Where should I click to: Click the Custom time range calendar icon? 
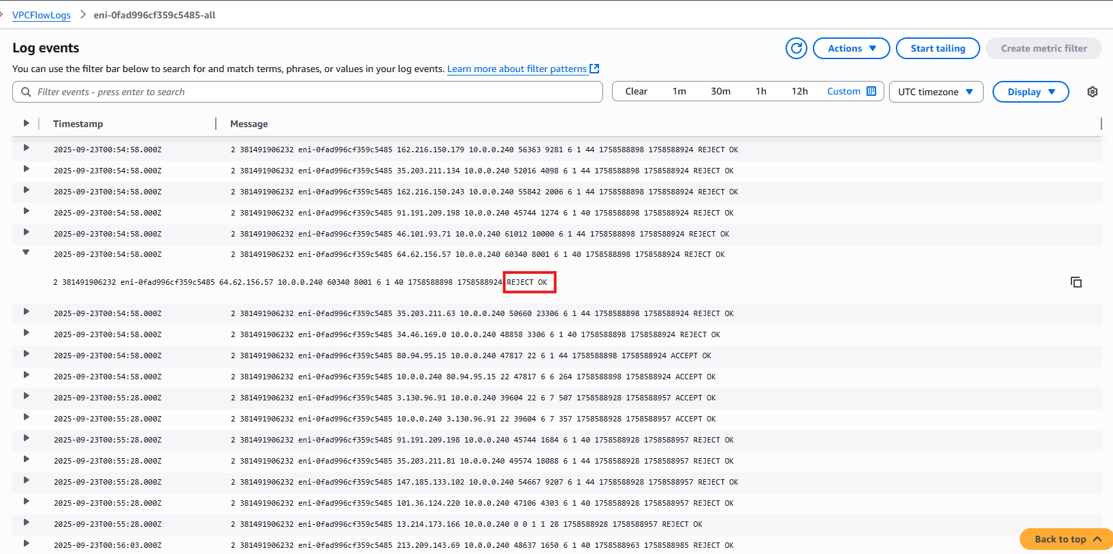point(871,91)
